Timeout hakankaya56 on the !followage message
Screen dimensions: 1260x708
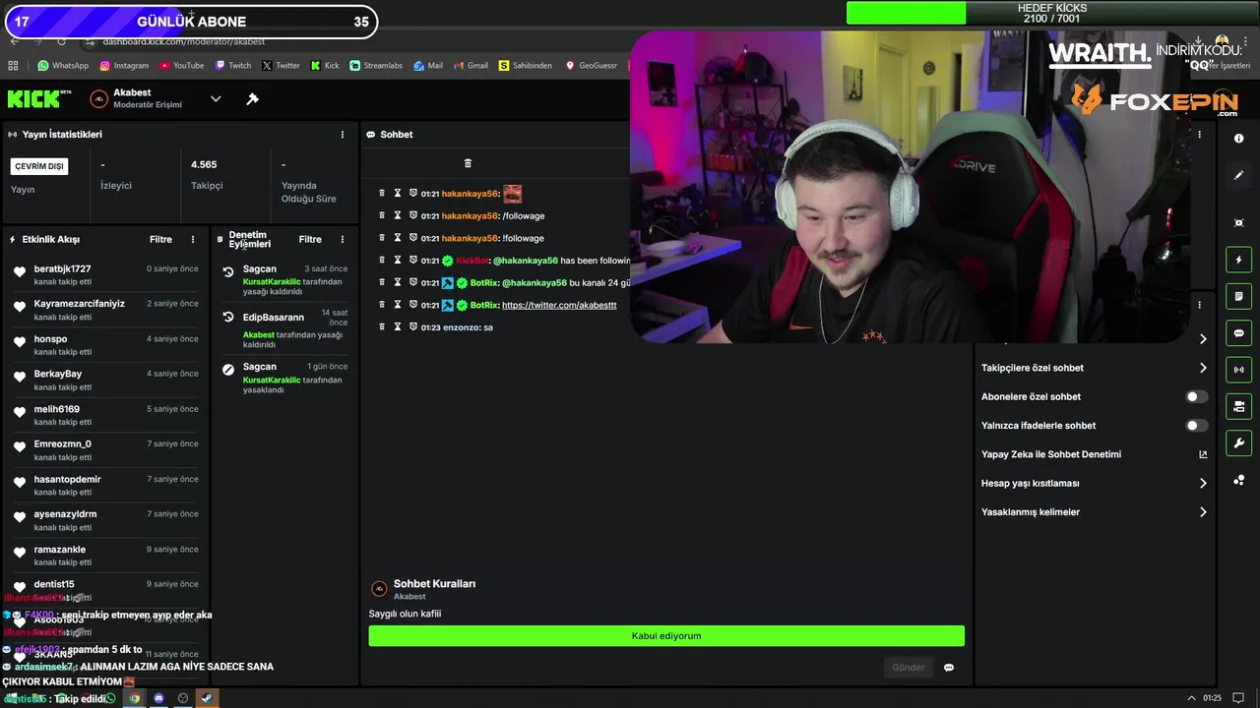[398, 238]
